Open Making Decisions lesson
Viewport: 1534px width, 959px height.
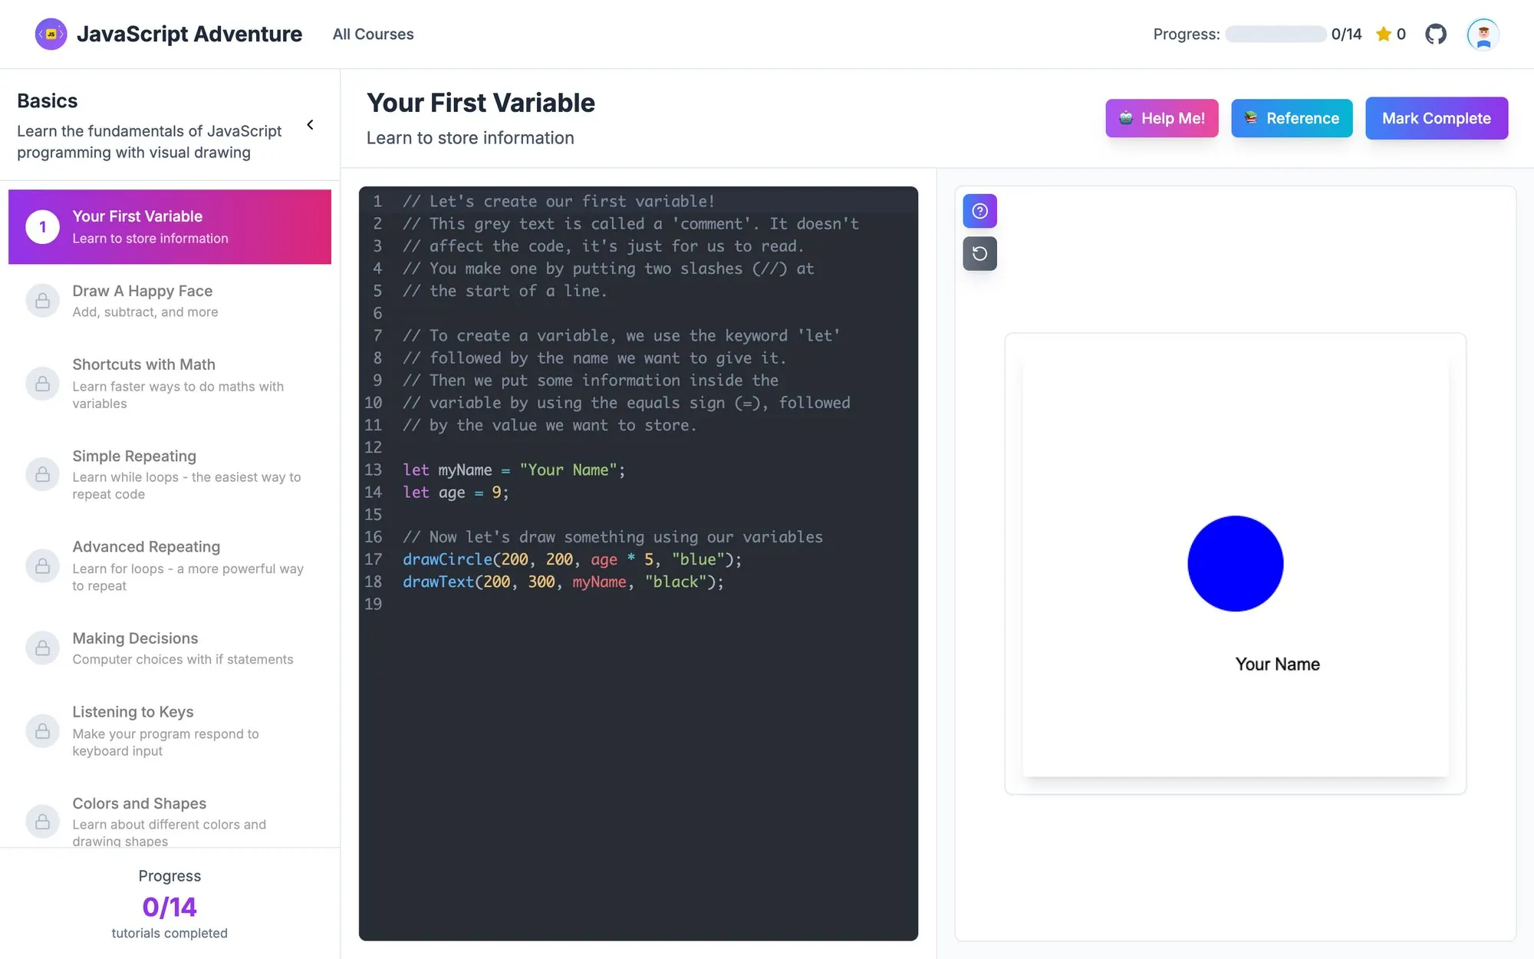(170, 648)
